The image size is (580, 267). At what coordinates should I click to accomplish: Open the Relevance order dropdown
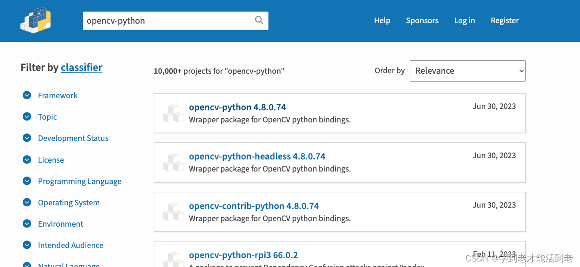pos(467,70)
